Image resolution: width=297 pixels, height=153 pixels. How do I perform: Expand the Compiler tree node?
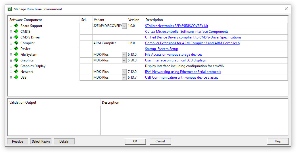tap(11, 43)
